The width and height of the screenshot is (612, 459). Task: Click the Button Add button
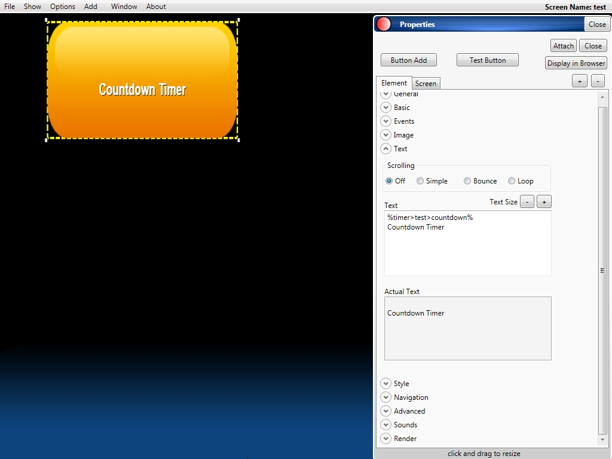point(409,60)
